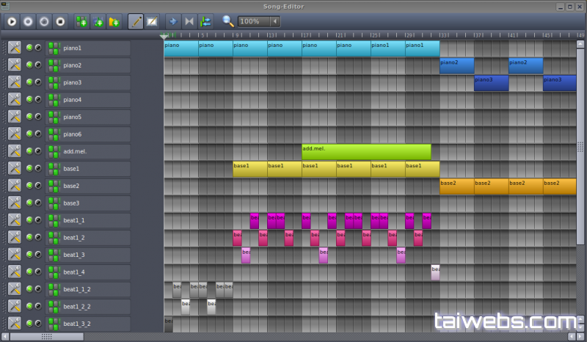Mute the piano1 track
Image resolution: width=587 pixels, height=342 pixels.
click(x=29, y=48)
